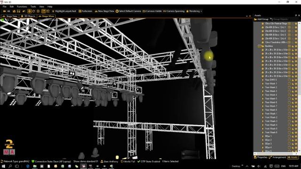Open the Functions menu
The height and width of the screenshot is (169, 301).
22,7
